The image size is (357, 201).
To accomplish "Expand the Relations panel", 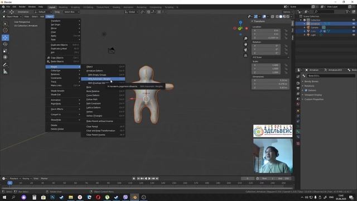I will pos(303,86).
